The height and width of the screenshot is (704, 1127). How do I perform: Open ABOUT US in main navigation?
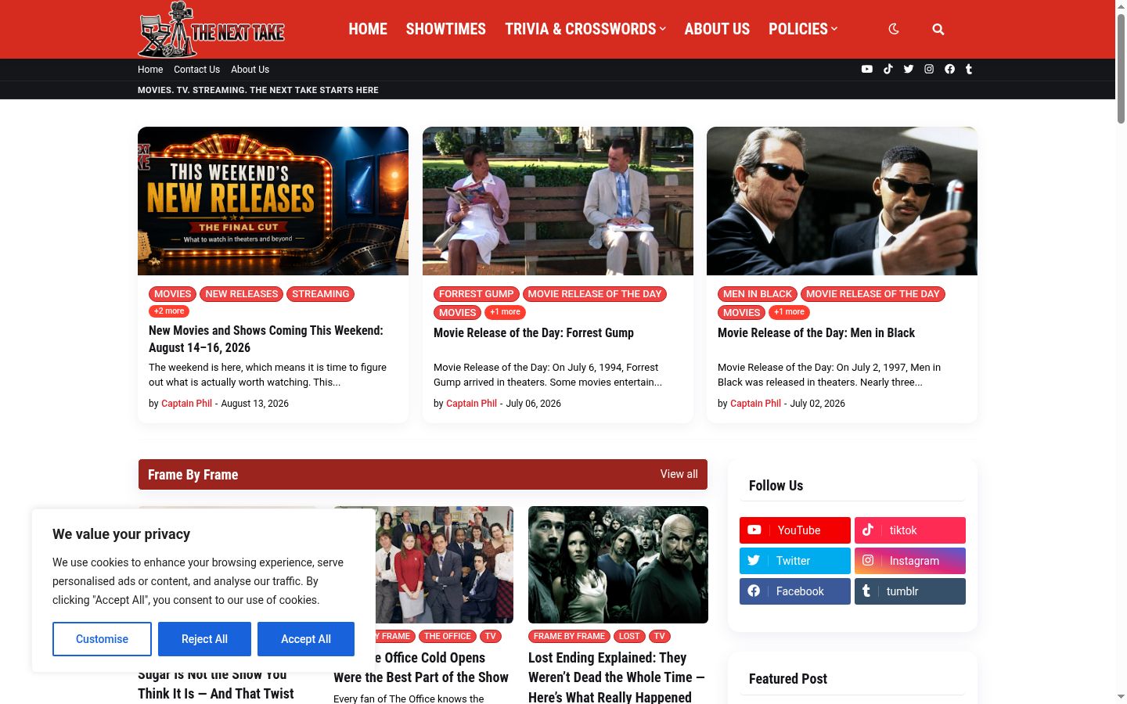point(717,29)
